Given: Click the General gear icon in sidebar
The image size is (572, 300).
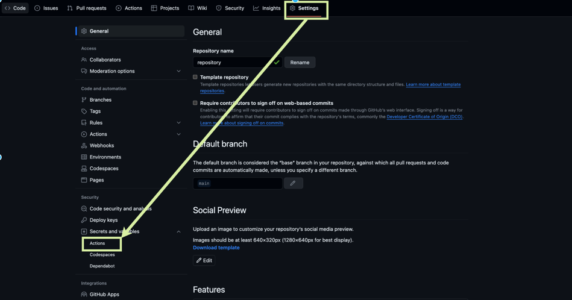Looking at the screenshot, I should coord(84,31).
